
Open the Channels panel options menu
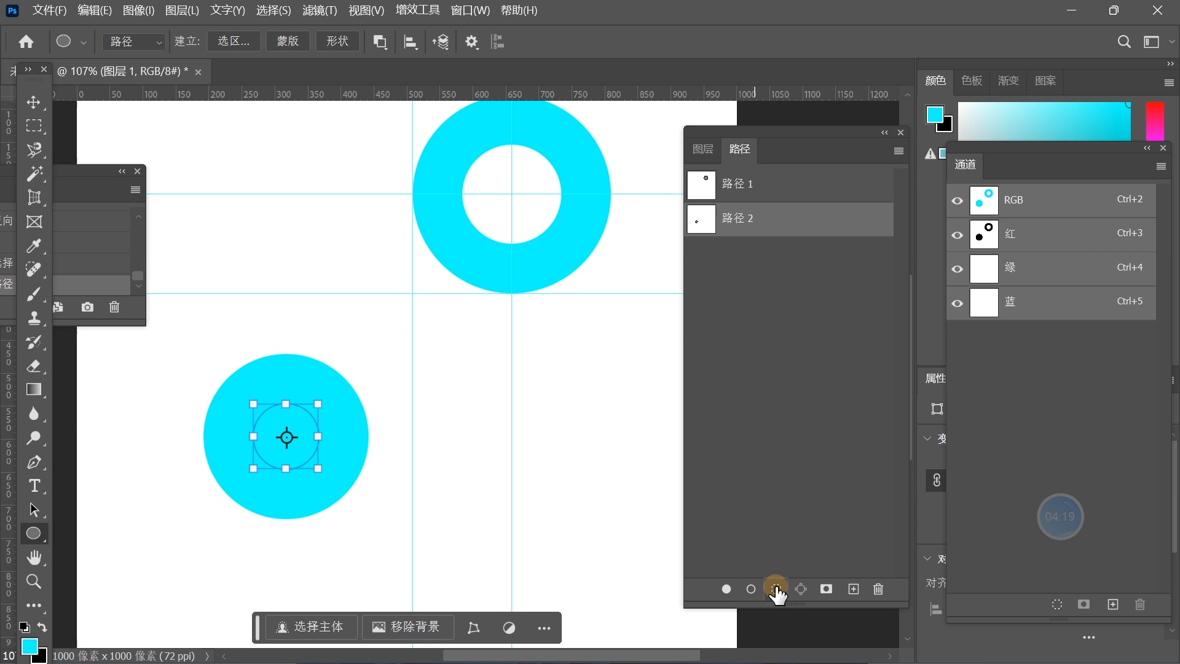1161,166
